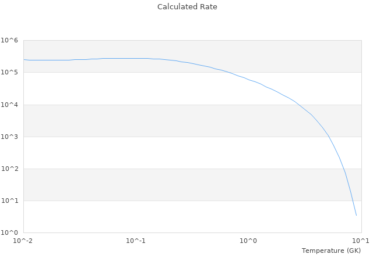
Task: Select the 10^-1 x-axis tick label
Action: pos(136,241)
